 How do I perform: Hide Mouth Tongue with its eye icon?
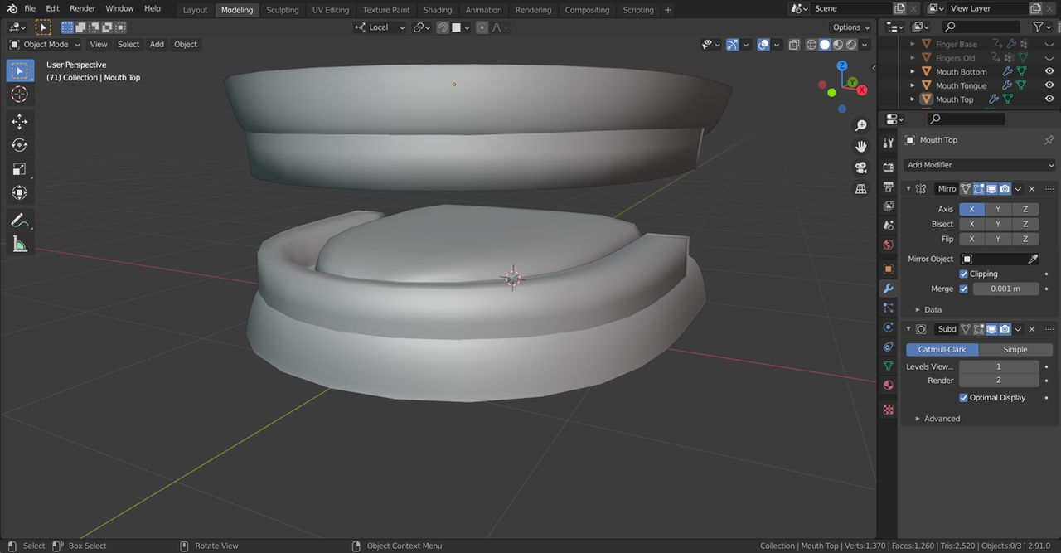coord(1049,85)
